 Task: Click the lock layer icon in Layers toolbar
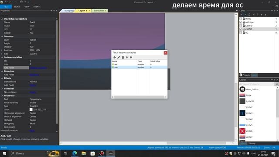[249, 14]
